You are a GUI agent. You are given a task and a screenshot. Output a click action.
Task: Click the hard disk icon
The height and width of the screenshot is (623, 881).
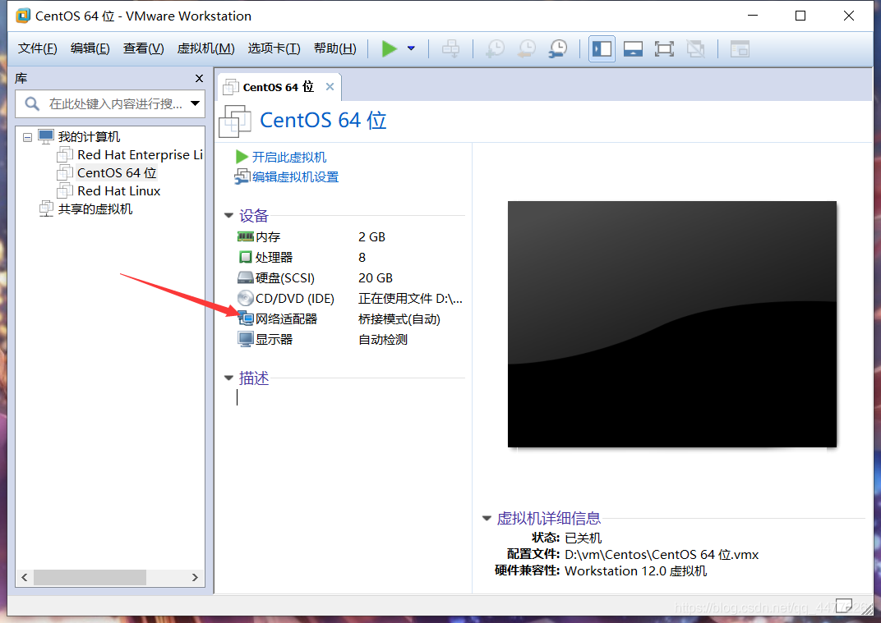(246, 277)
